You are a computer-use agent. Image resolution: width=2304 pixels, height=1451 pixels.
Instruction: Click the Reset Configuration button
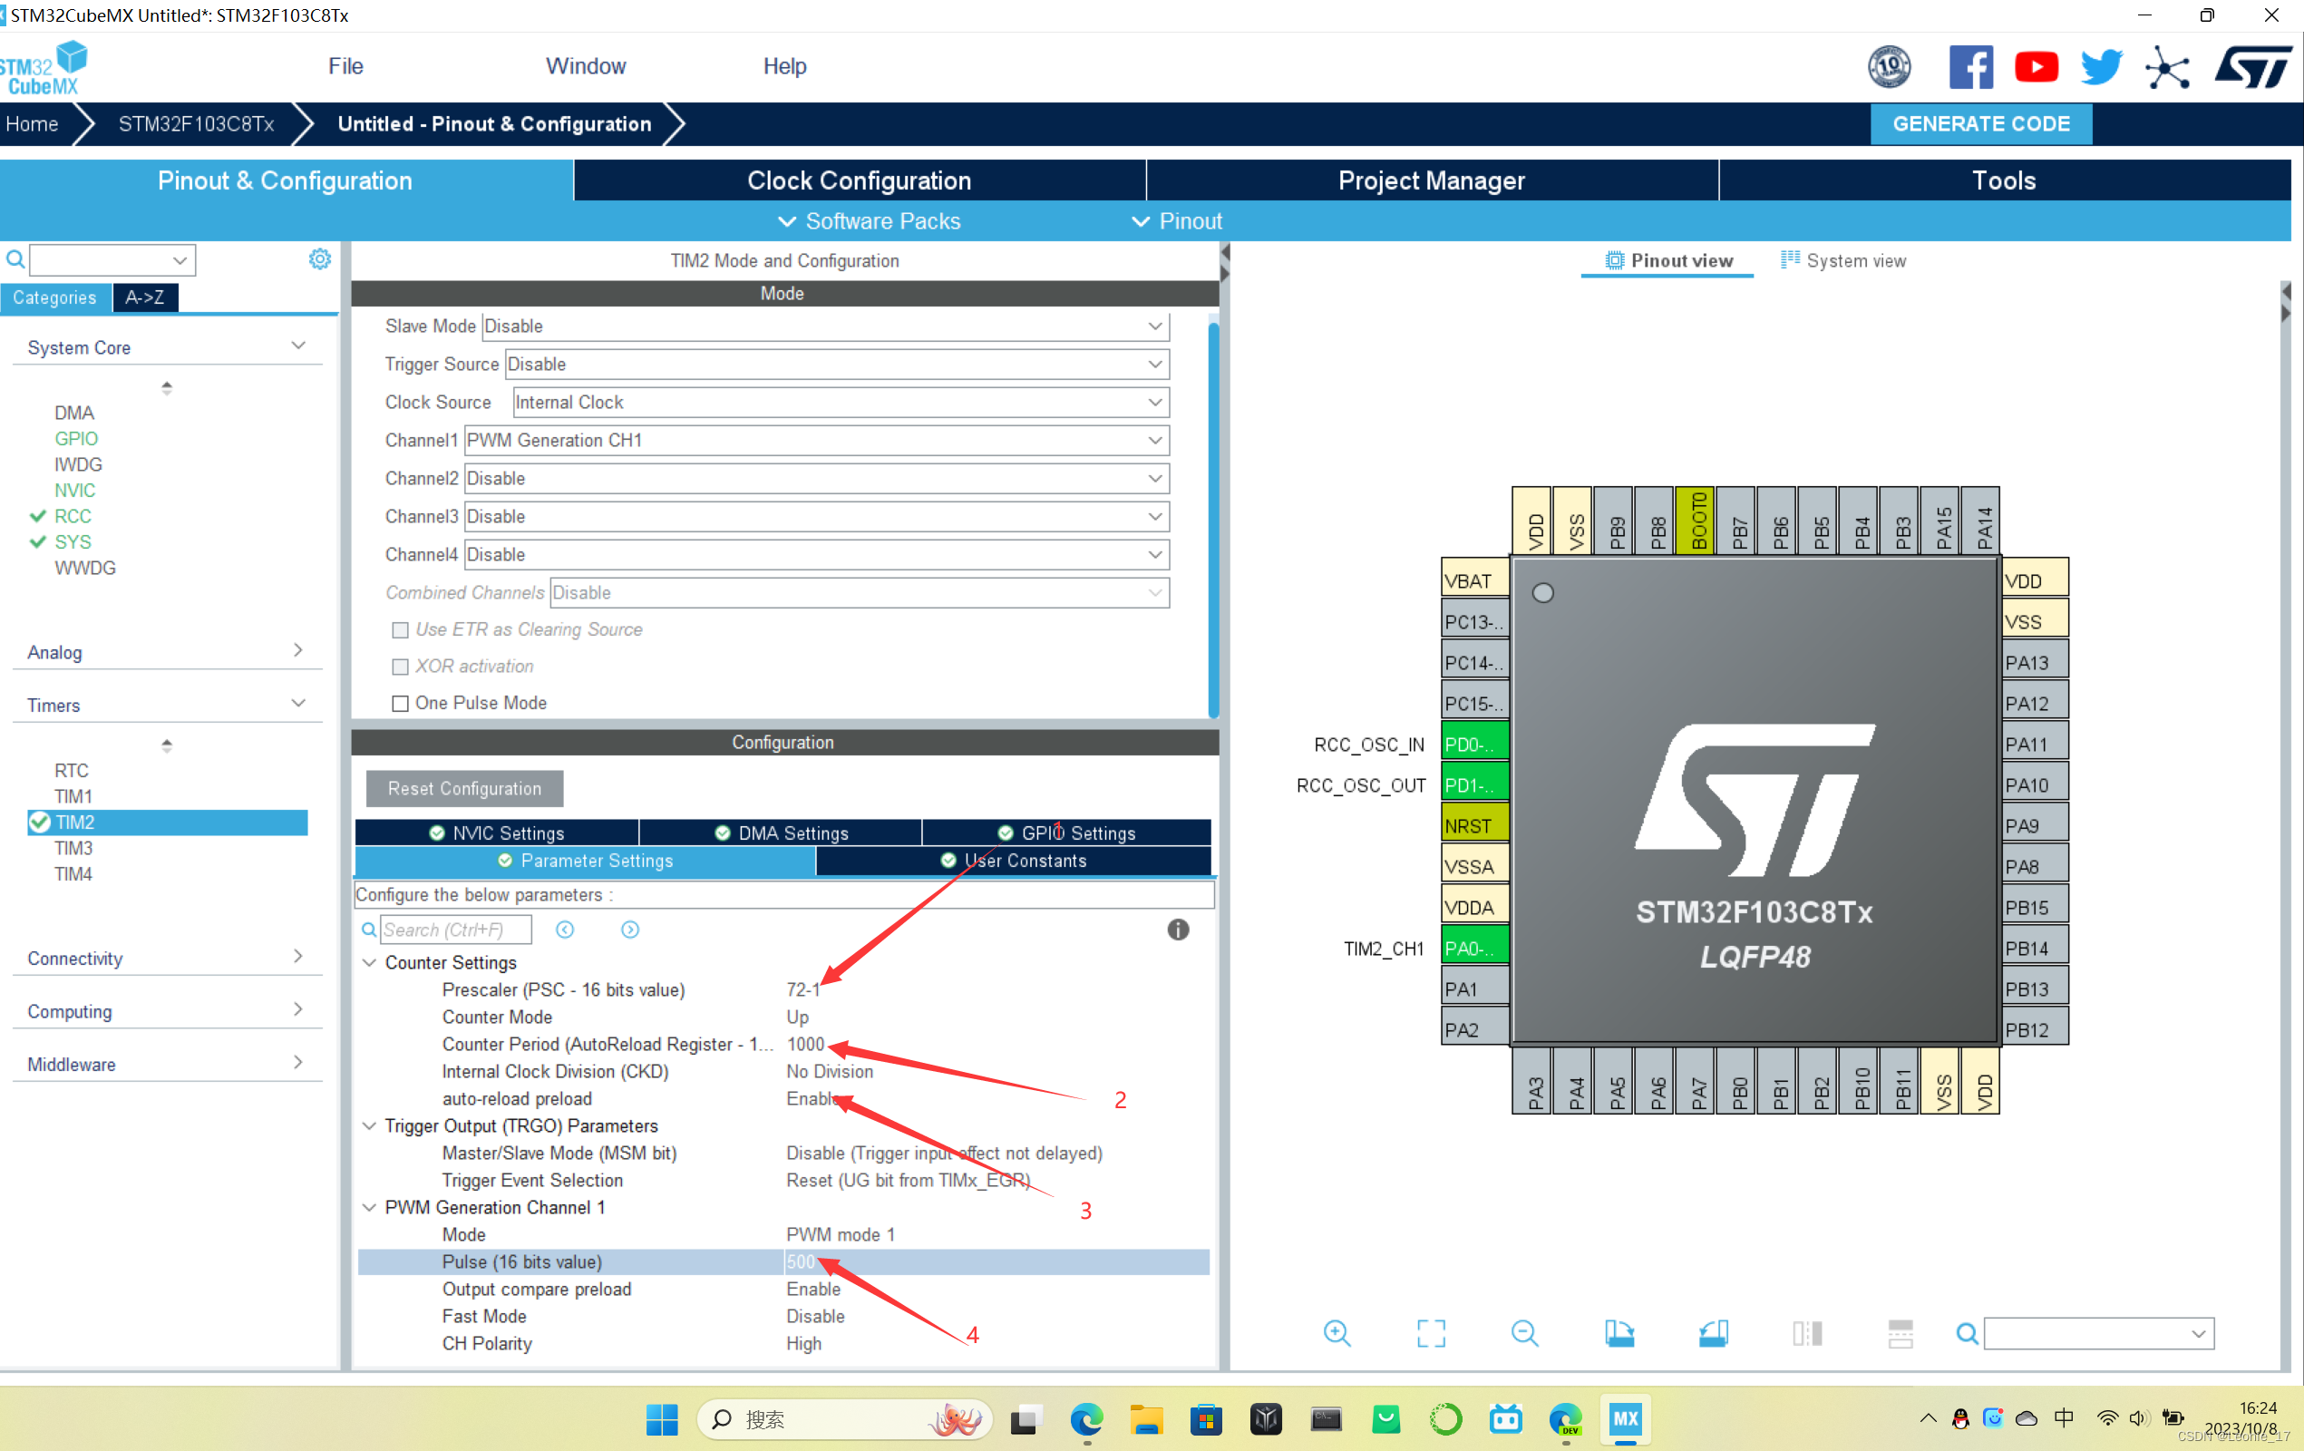[x=464, y=789]
